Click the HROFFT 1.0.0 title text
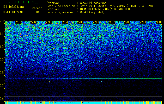164x104 pixels. tap(21, 2)
